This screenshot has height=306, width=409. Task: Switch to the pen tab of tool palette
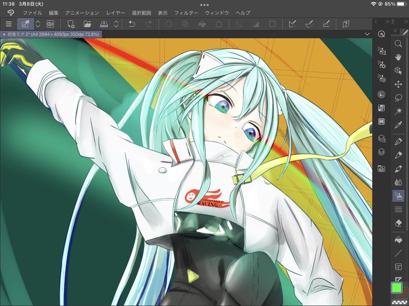point(404,32)
